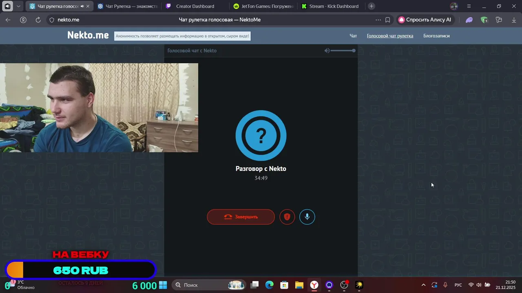Open the sync tray icon
This screenshot has height=293, width=522.
tap(434, 285)
